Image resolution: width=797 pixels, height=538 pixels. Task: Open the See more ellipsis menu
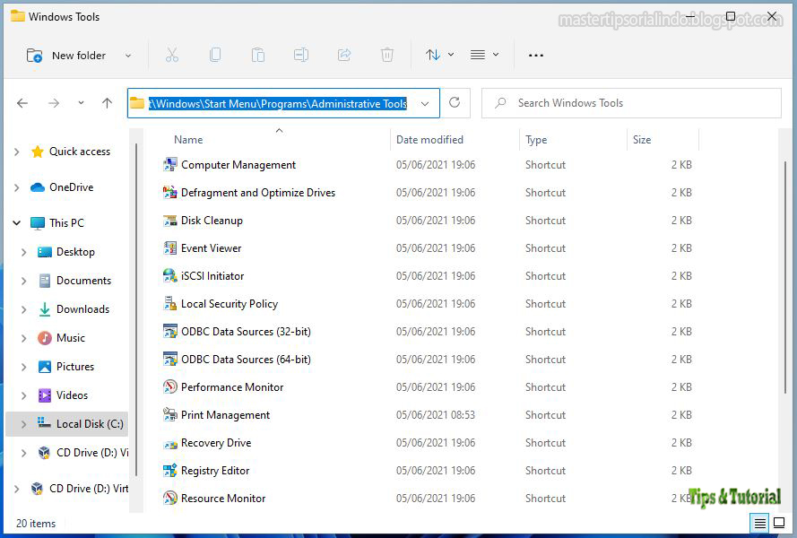coord(535,55)
